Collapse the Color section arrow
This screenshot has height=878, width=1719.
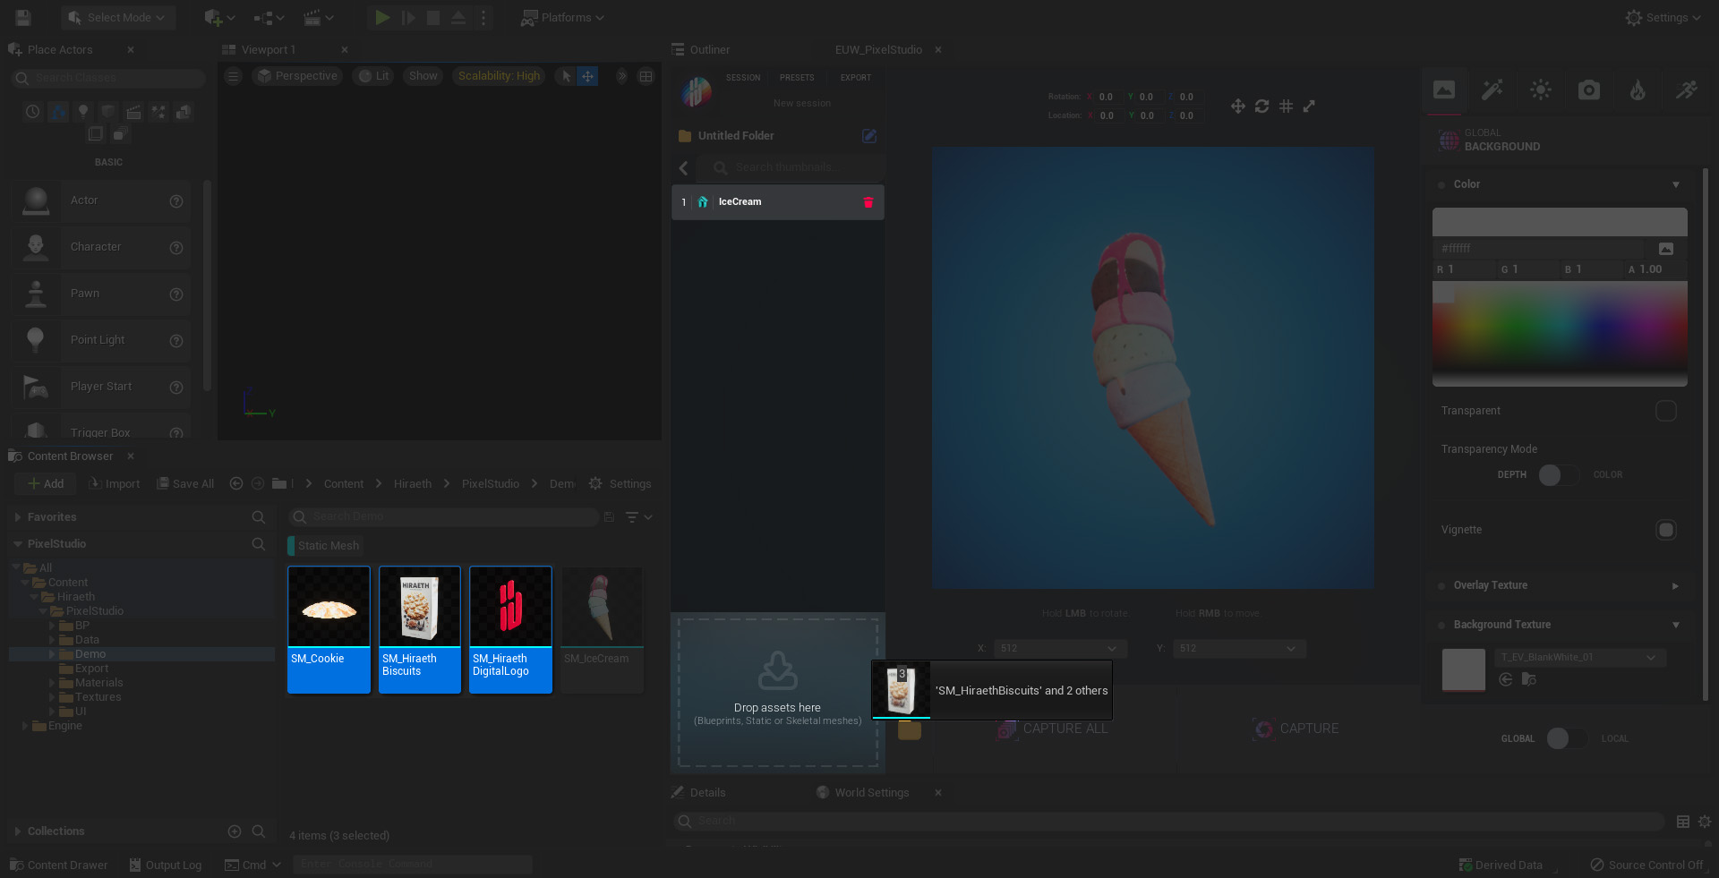click(1676, 185)
